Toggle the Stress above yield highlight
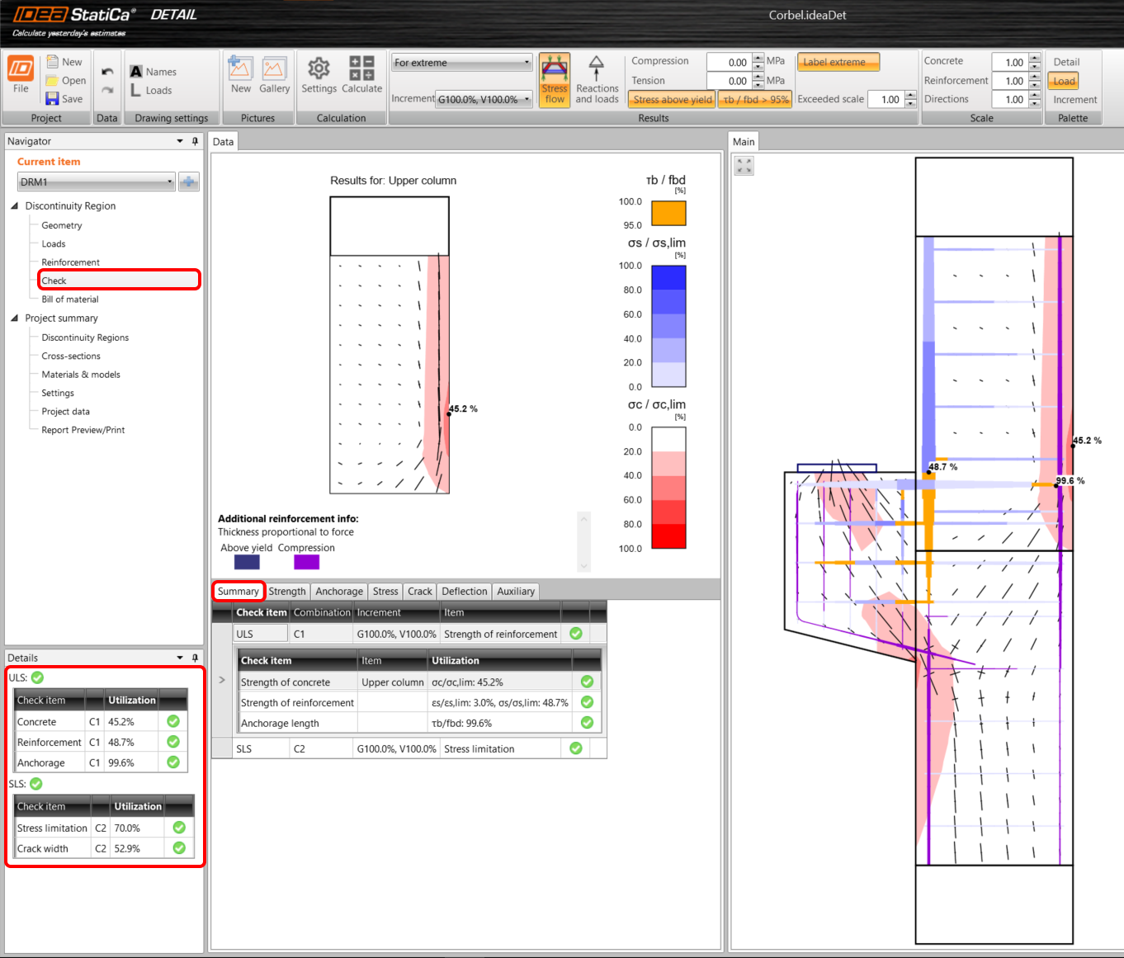The width and height of the screenshot is (1124, 958). pos(671,99)
